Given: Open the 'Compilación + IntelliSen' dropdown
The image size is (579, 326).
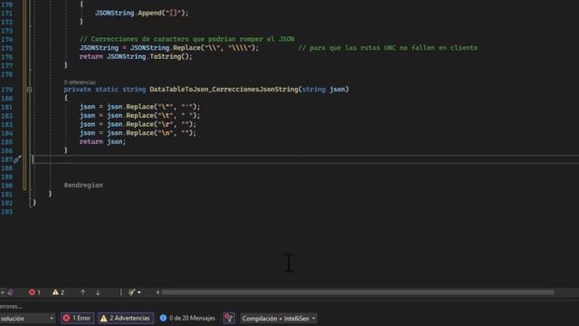Looking at the screenshot, I should [278, 318].
